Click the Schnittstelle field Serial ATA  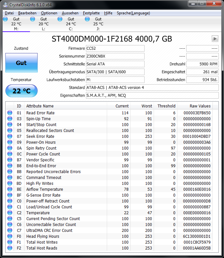tap(115, 64)
